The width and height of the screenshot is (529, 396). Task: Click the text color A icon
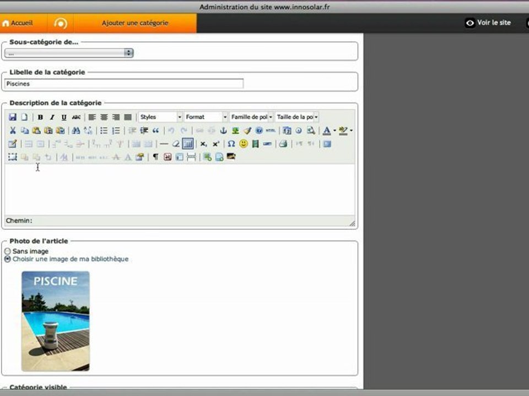[x=326, y=130]
